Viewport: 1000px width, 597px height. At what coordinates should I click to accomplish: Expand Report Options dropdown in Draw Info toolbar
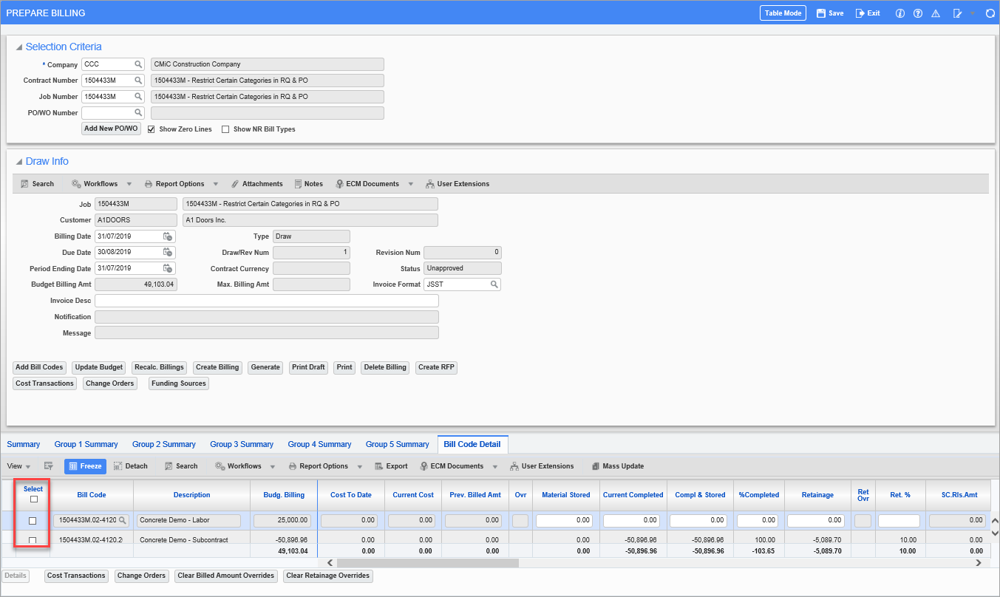pos(216,184)
